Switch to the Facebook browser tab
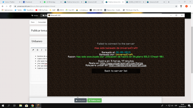The image size is (193, 108). click(29, 2)
